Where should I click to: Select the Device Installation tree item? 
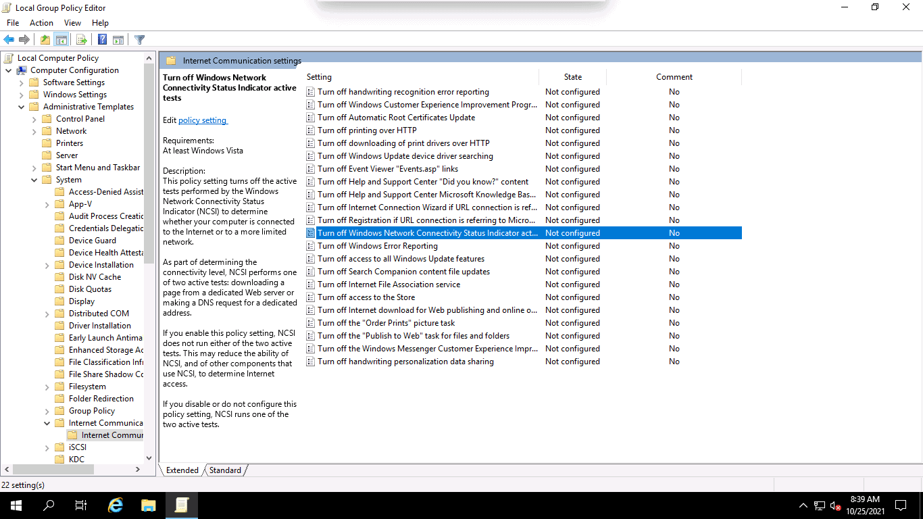[x=101, y=265]
